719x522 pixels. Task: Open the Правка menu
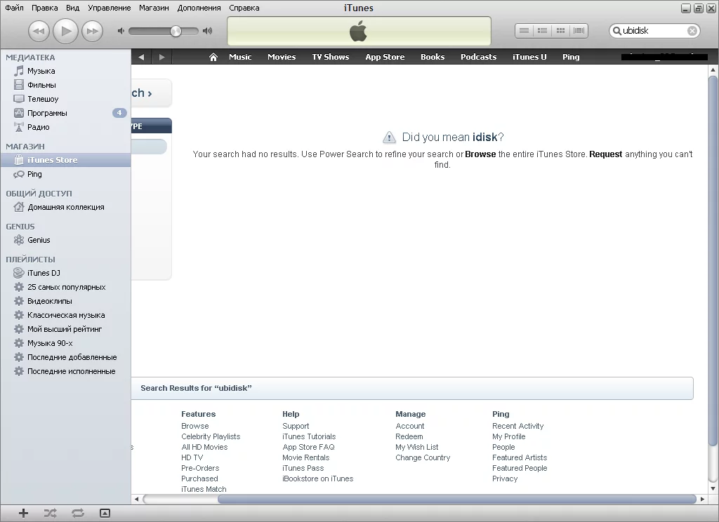tap(44, 8)
